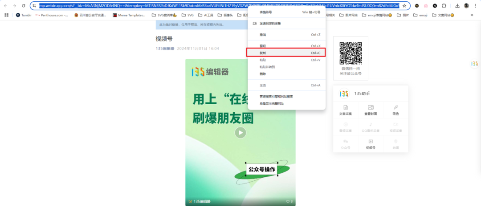Open the Downloads tray icon
Viewport: 481px width, 216px height.
pos(457,6)
